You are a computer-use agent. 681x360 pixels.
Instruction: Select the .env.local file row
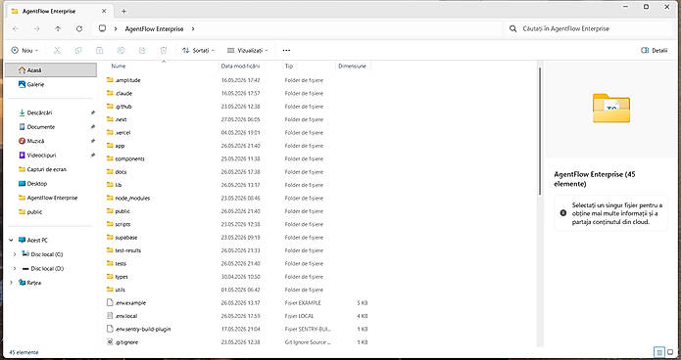point(237,316)
